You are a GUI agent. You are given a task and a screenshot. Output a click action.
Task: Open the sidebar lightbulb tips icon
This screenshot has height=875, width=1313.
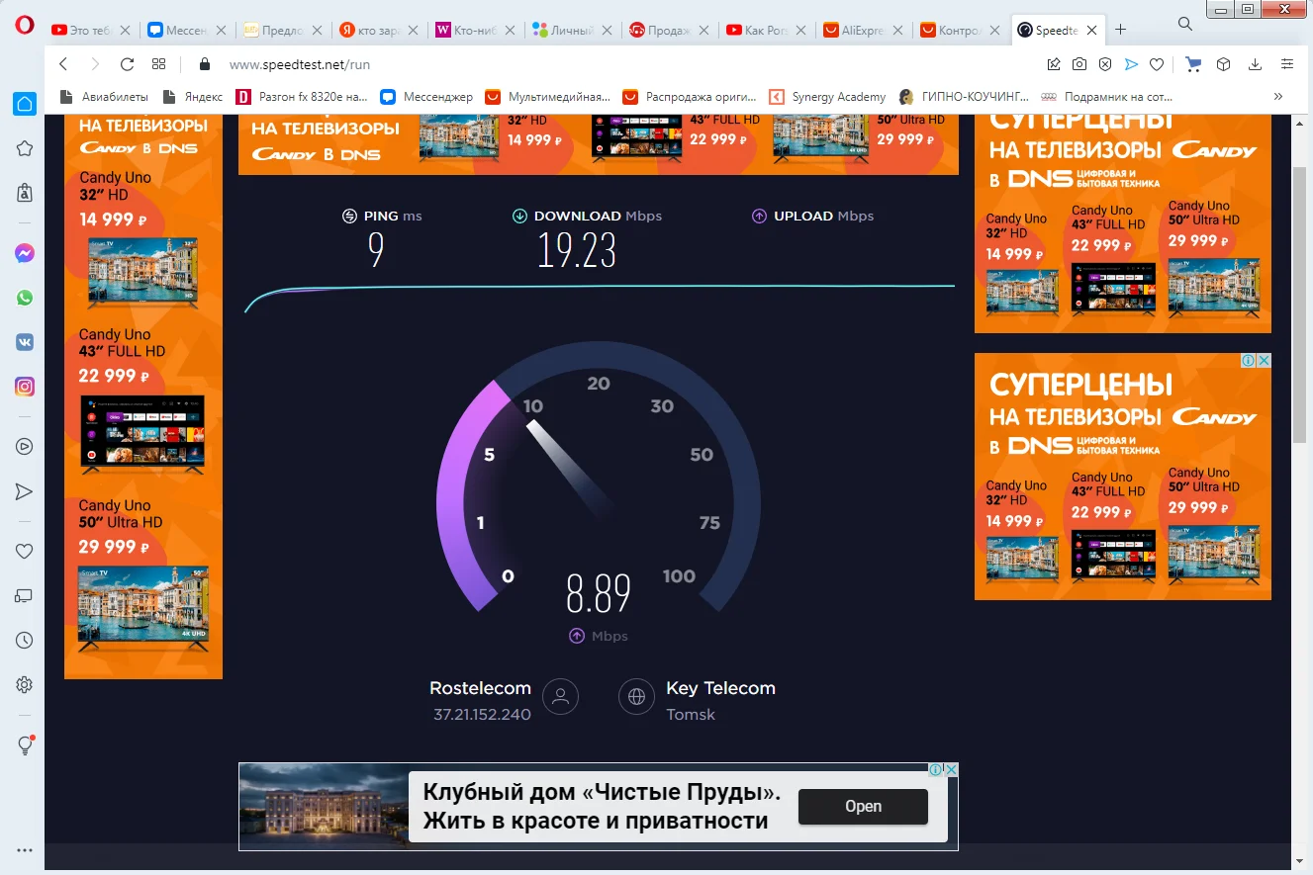point(25,745)
